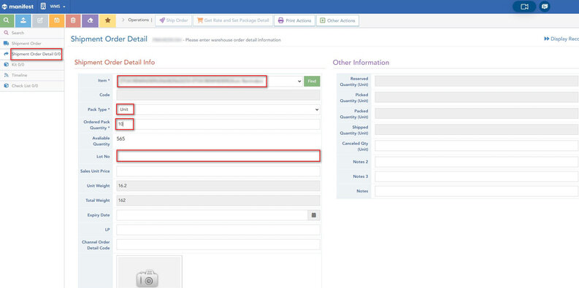
Task: Open Other Actions menu button
Action: click(337, 20)
